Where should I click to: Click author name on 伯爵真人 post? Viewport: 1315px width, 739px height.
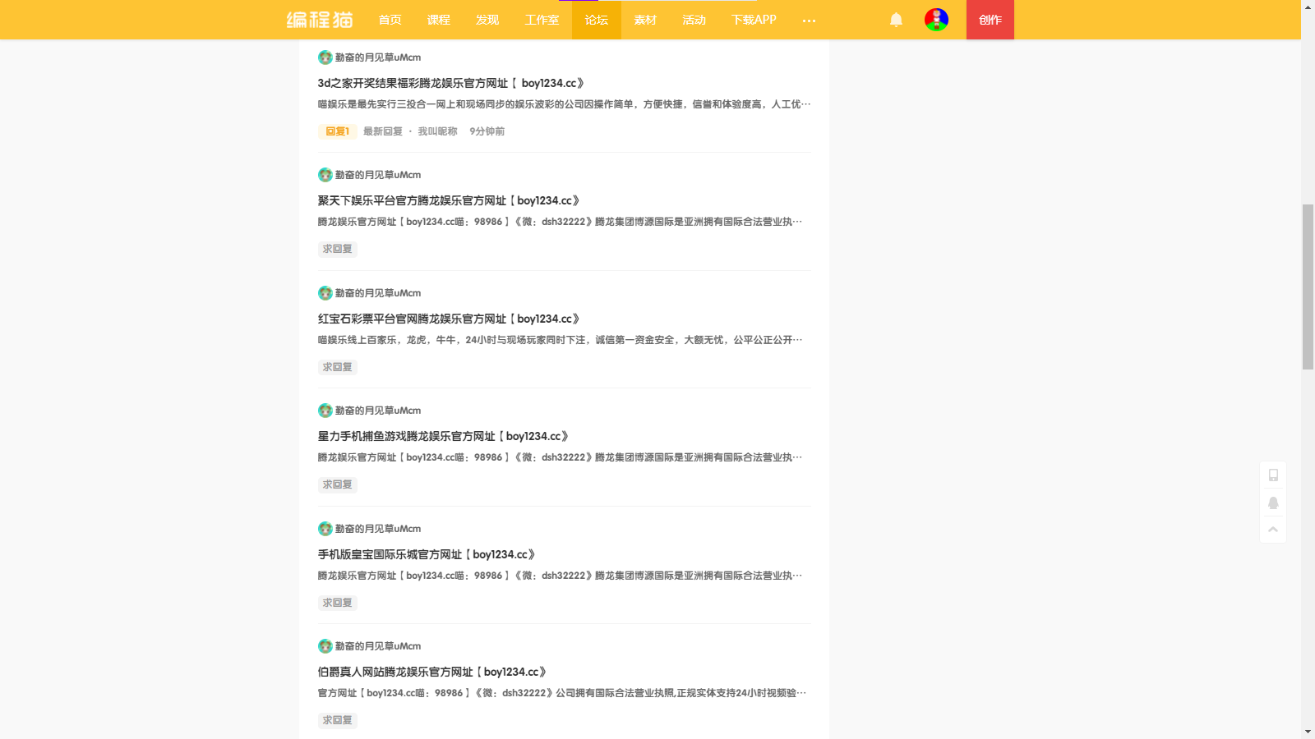tap(378, 646)
